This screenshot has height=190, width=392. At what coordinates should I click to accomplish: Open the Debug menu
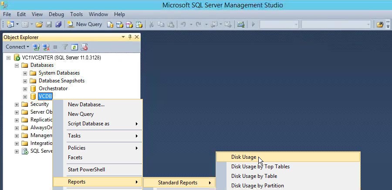(56, 14)
